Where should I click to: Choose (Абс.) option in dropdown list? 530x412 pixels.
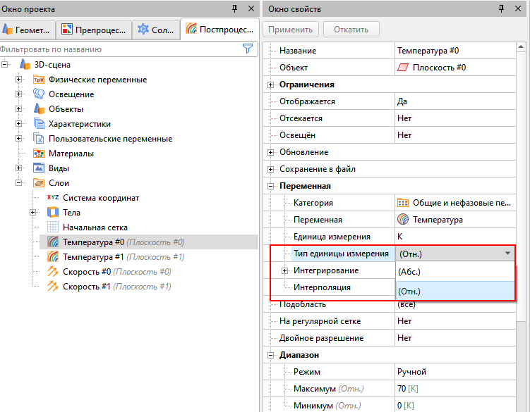[x=455, y=271]
